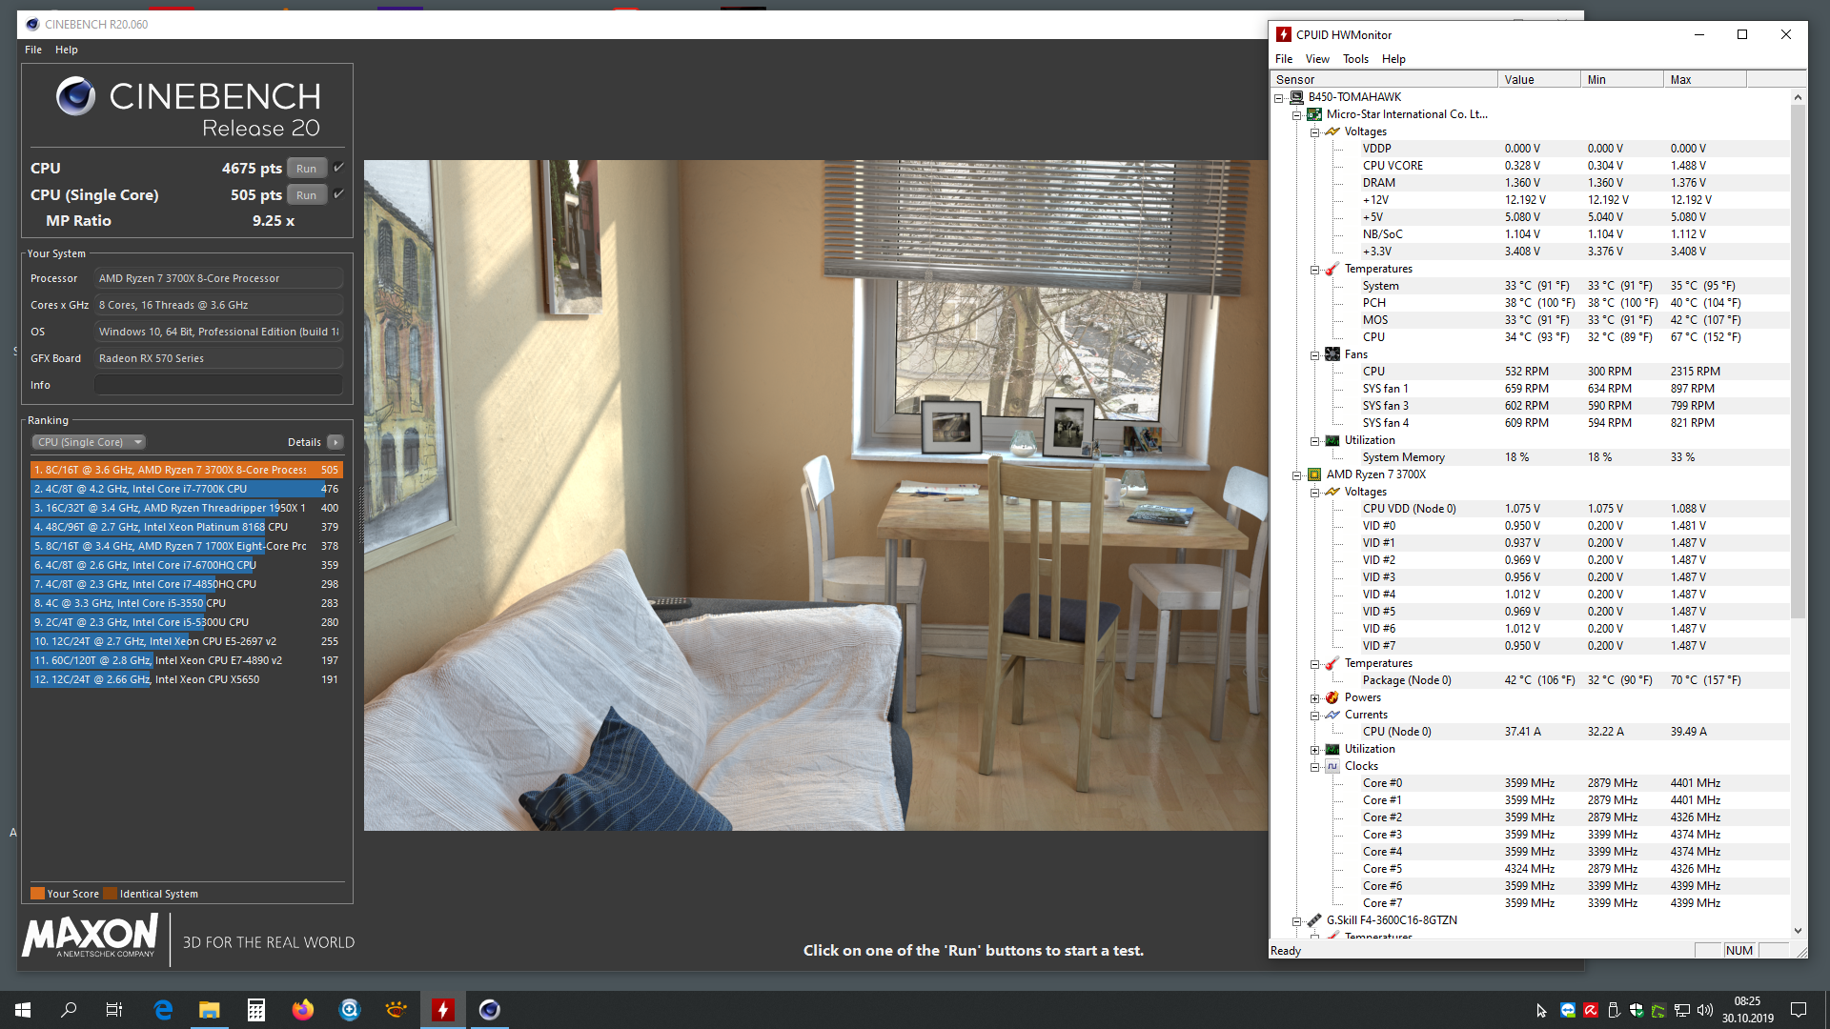The image size is (1830, 1029).
Task: Run the CPU Single Core test
Action: tap(306, 194)
